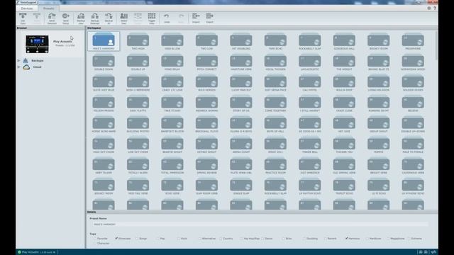The height and width of the screenshot is (255, 454).
Task: Select the PITCH CORRECT preset icon
Action: coord(206,61)
